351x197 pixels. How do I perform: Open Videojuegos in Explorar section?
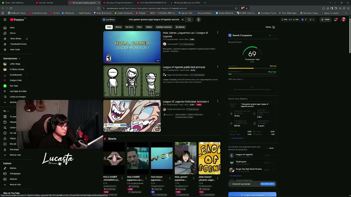15,174
